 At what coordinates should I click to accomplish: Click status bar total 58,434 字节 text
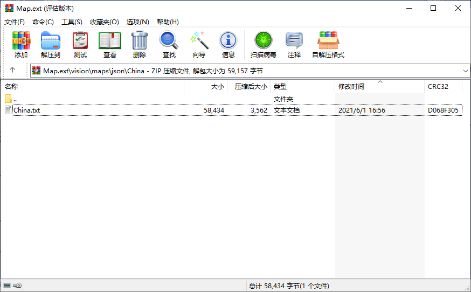(289, 286)
